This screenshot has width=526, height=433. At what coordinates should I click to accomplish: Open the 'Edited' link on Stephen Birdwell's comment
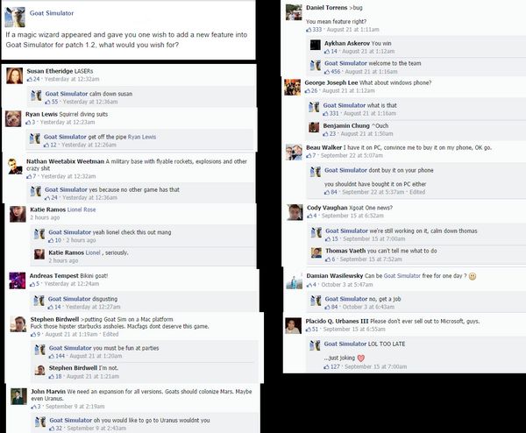[110, 335]
